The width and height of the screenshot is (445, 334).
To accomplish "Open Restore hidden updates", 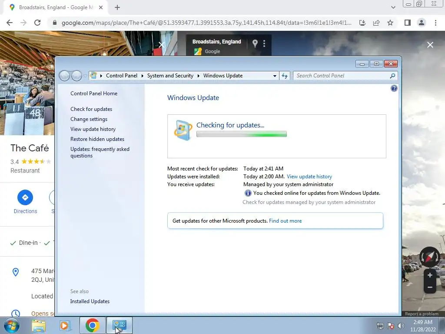I will click(x=97, y=139).
